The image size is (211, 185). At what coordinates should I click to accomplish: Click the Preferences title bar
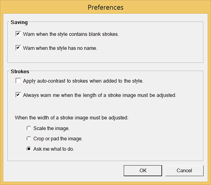[x=105, y=7]
